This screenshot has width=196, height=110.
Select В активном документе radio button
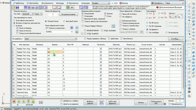pos(14,20)
